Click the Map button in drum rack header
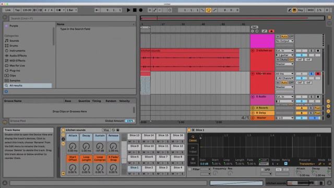The height and width of the screenshot is (188, 334). tap(106, 130)
